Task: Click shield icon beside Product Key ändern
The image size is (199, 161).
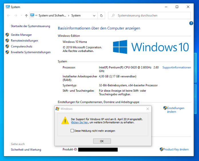Action: tap(162, 149)
